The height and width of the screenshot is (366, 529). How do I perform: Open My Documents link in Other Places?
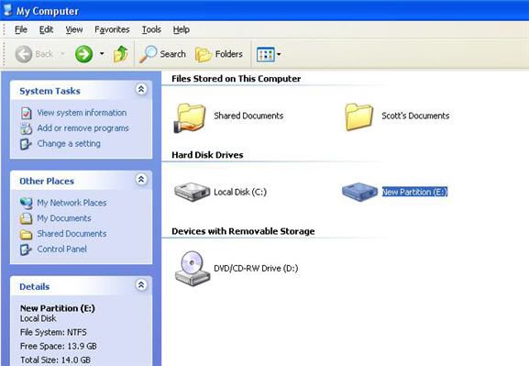tap(64, 218)
